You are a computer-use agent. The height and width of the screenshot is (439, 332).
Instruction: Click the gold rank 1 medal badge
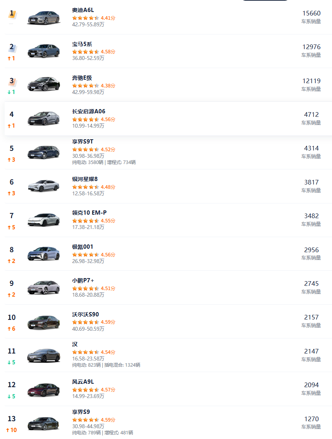tap(12, 14)
